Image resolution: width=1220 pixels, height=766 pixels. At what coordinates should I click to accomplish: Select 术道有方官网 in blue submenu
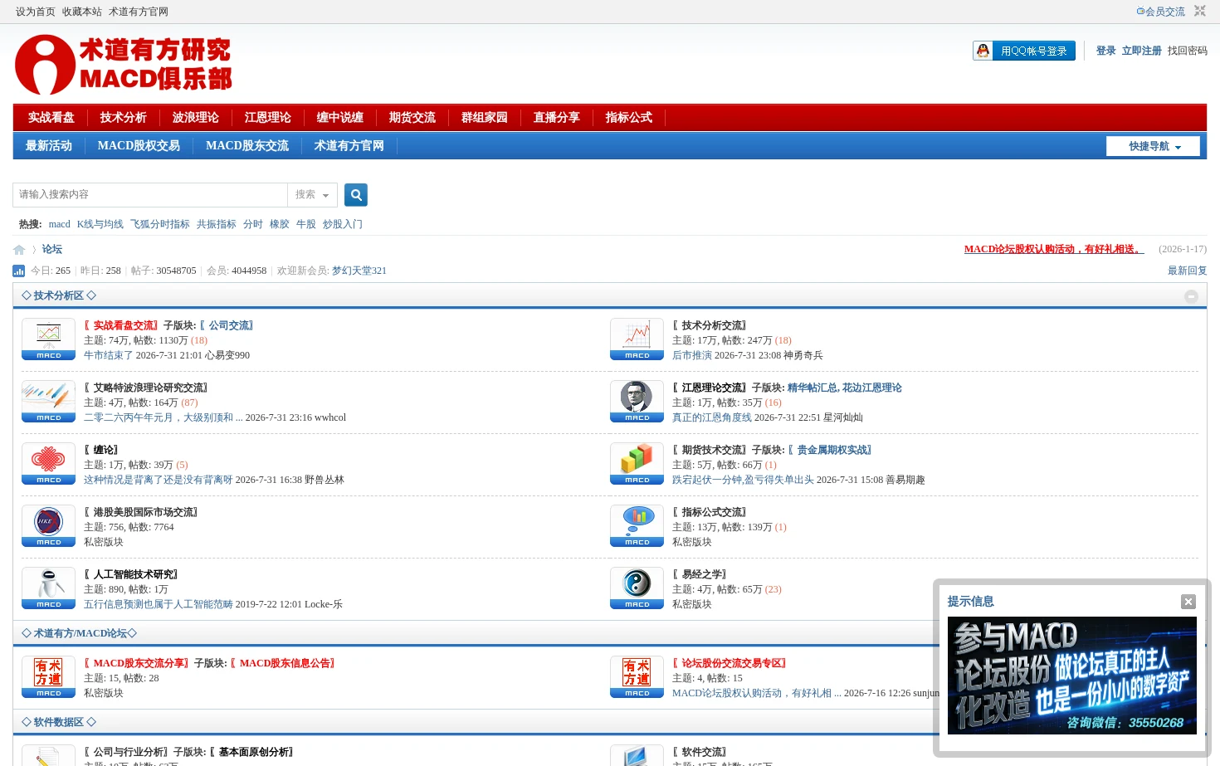tap(349, 146)
